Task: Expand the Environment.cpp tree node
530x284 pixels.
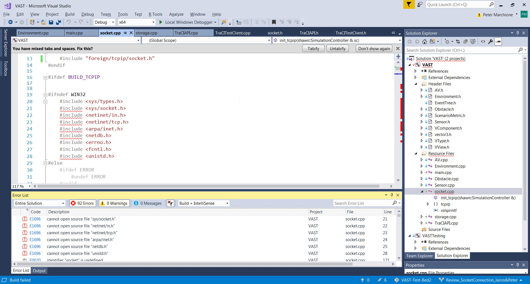Action: tap(422, 166)
